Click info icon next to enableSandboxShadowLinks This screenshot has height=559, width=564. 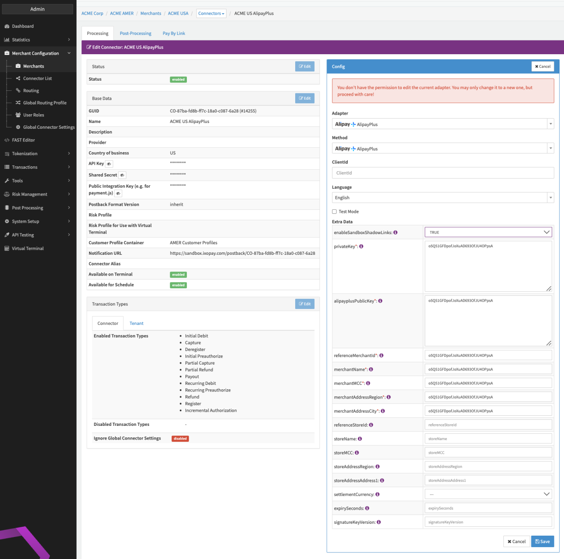[395, 233]
